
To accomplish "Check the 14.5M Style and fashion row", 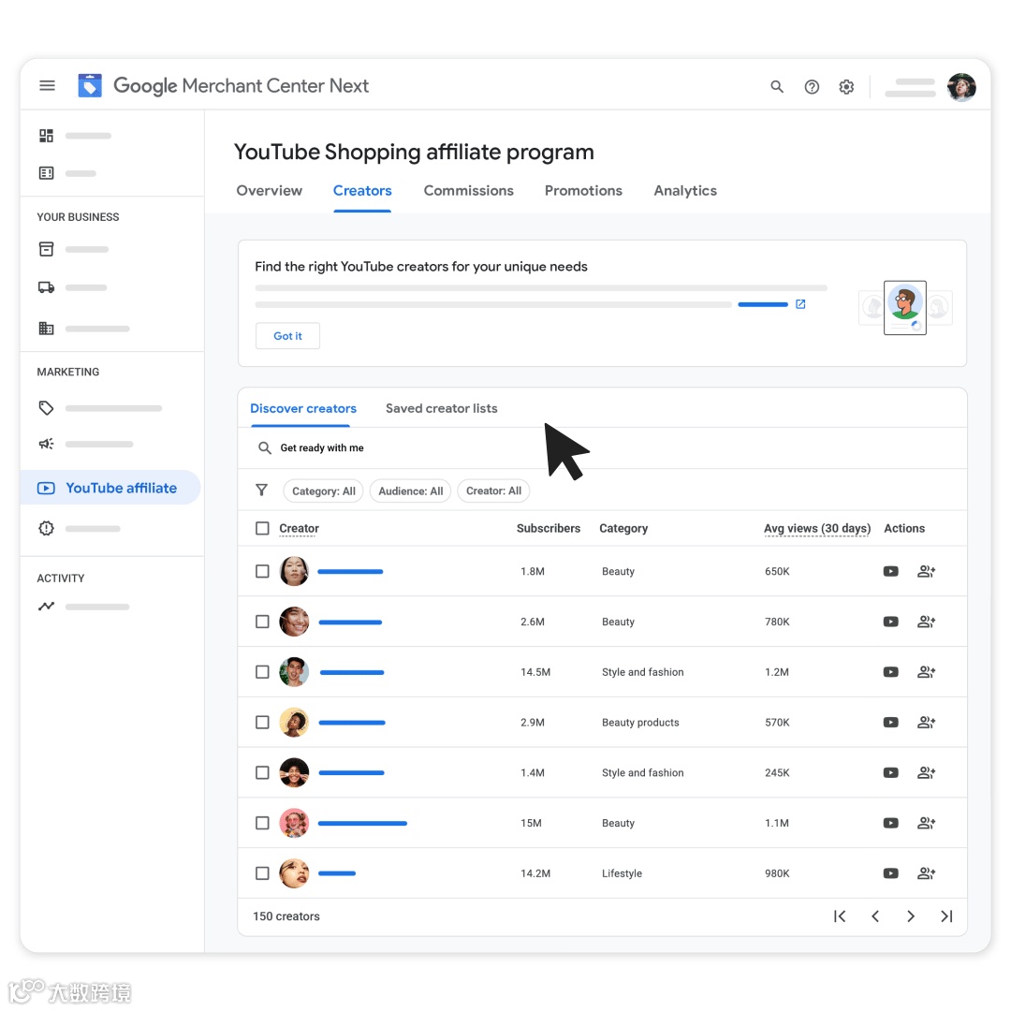I will click(x=262, y=672).
